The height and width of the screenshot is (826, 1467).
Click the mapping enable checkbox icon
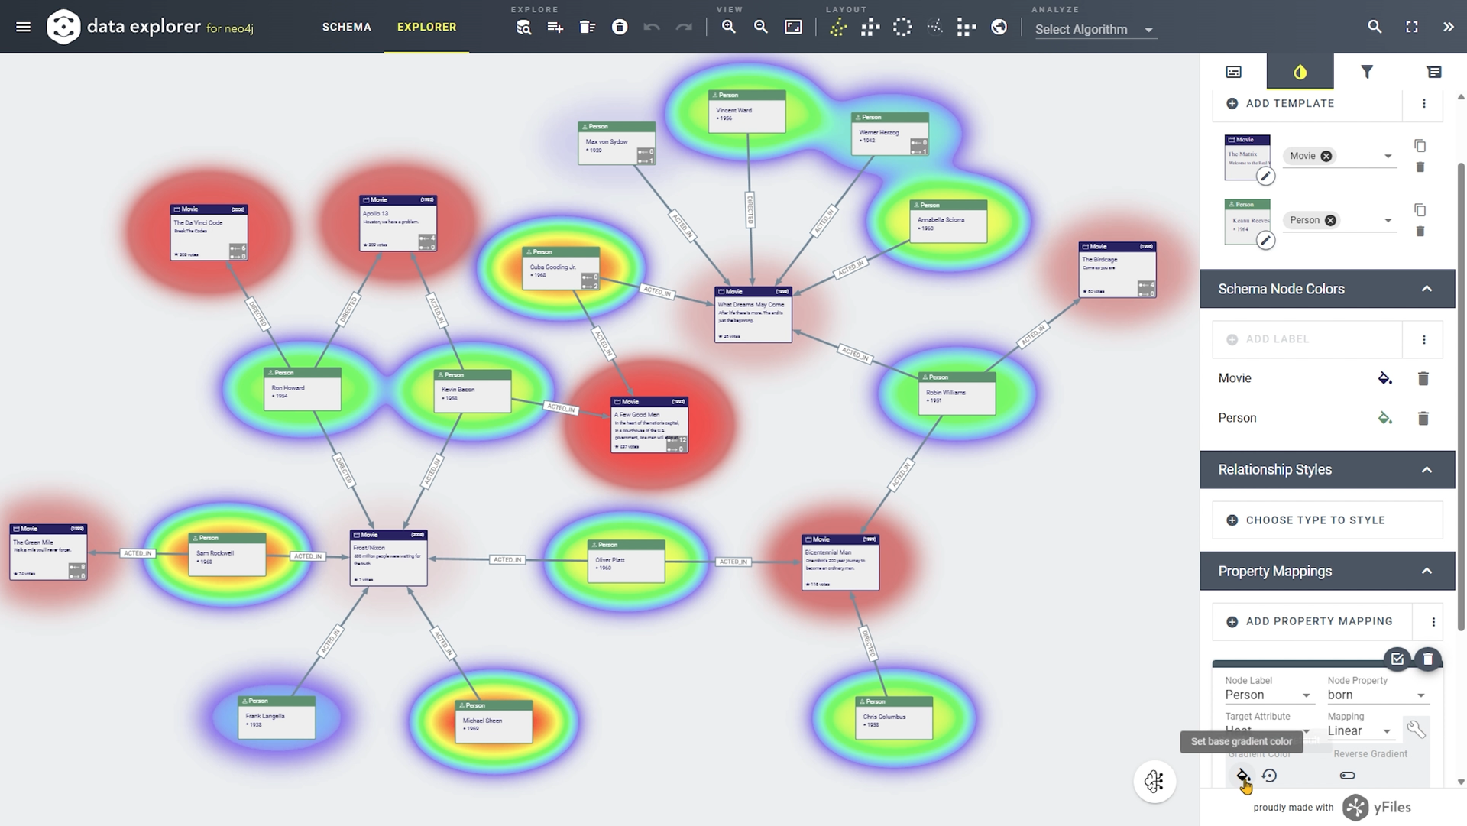(x=1397, y=659)
